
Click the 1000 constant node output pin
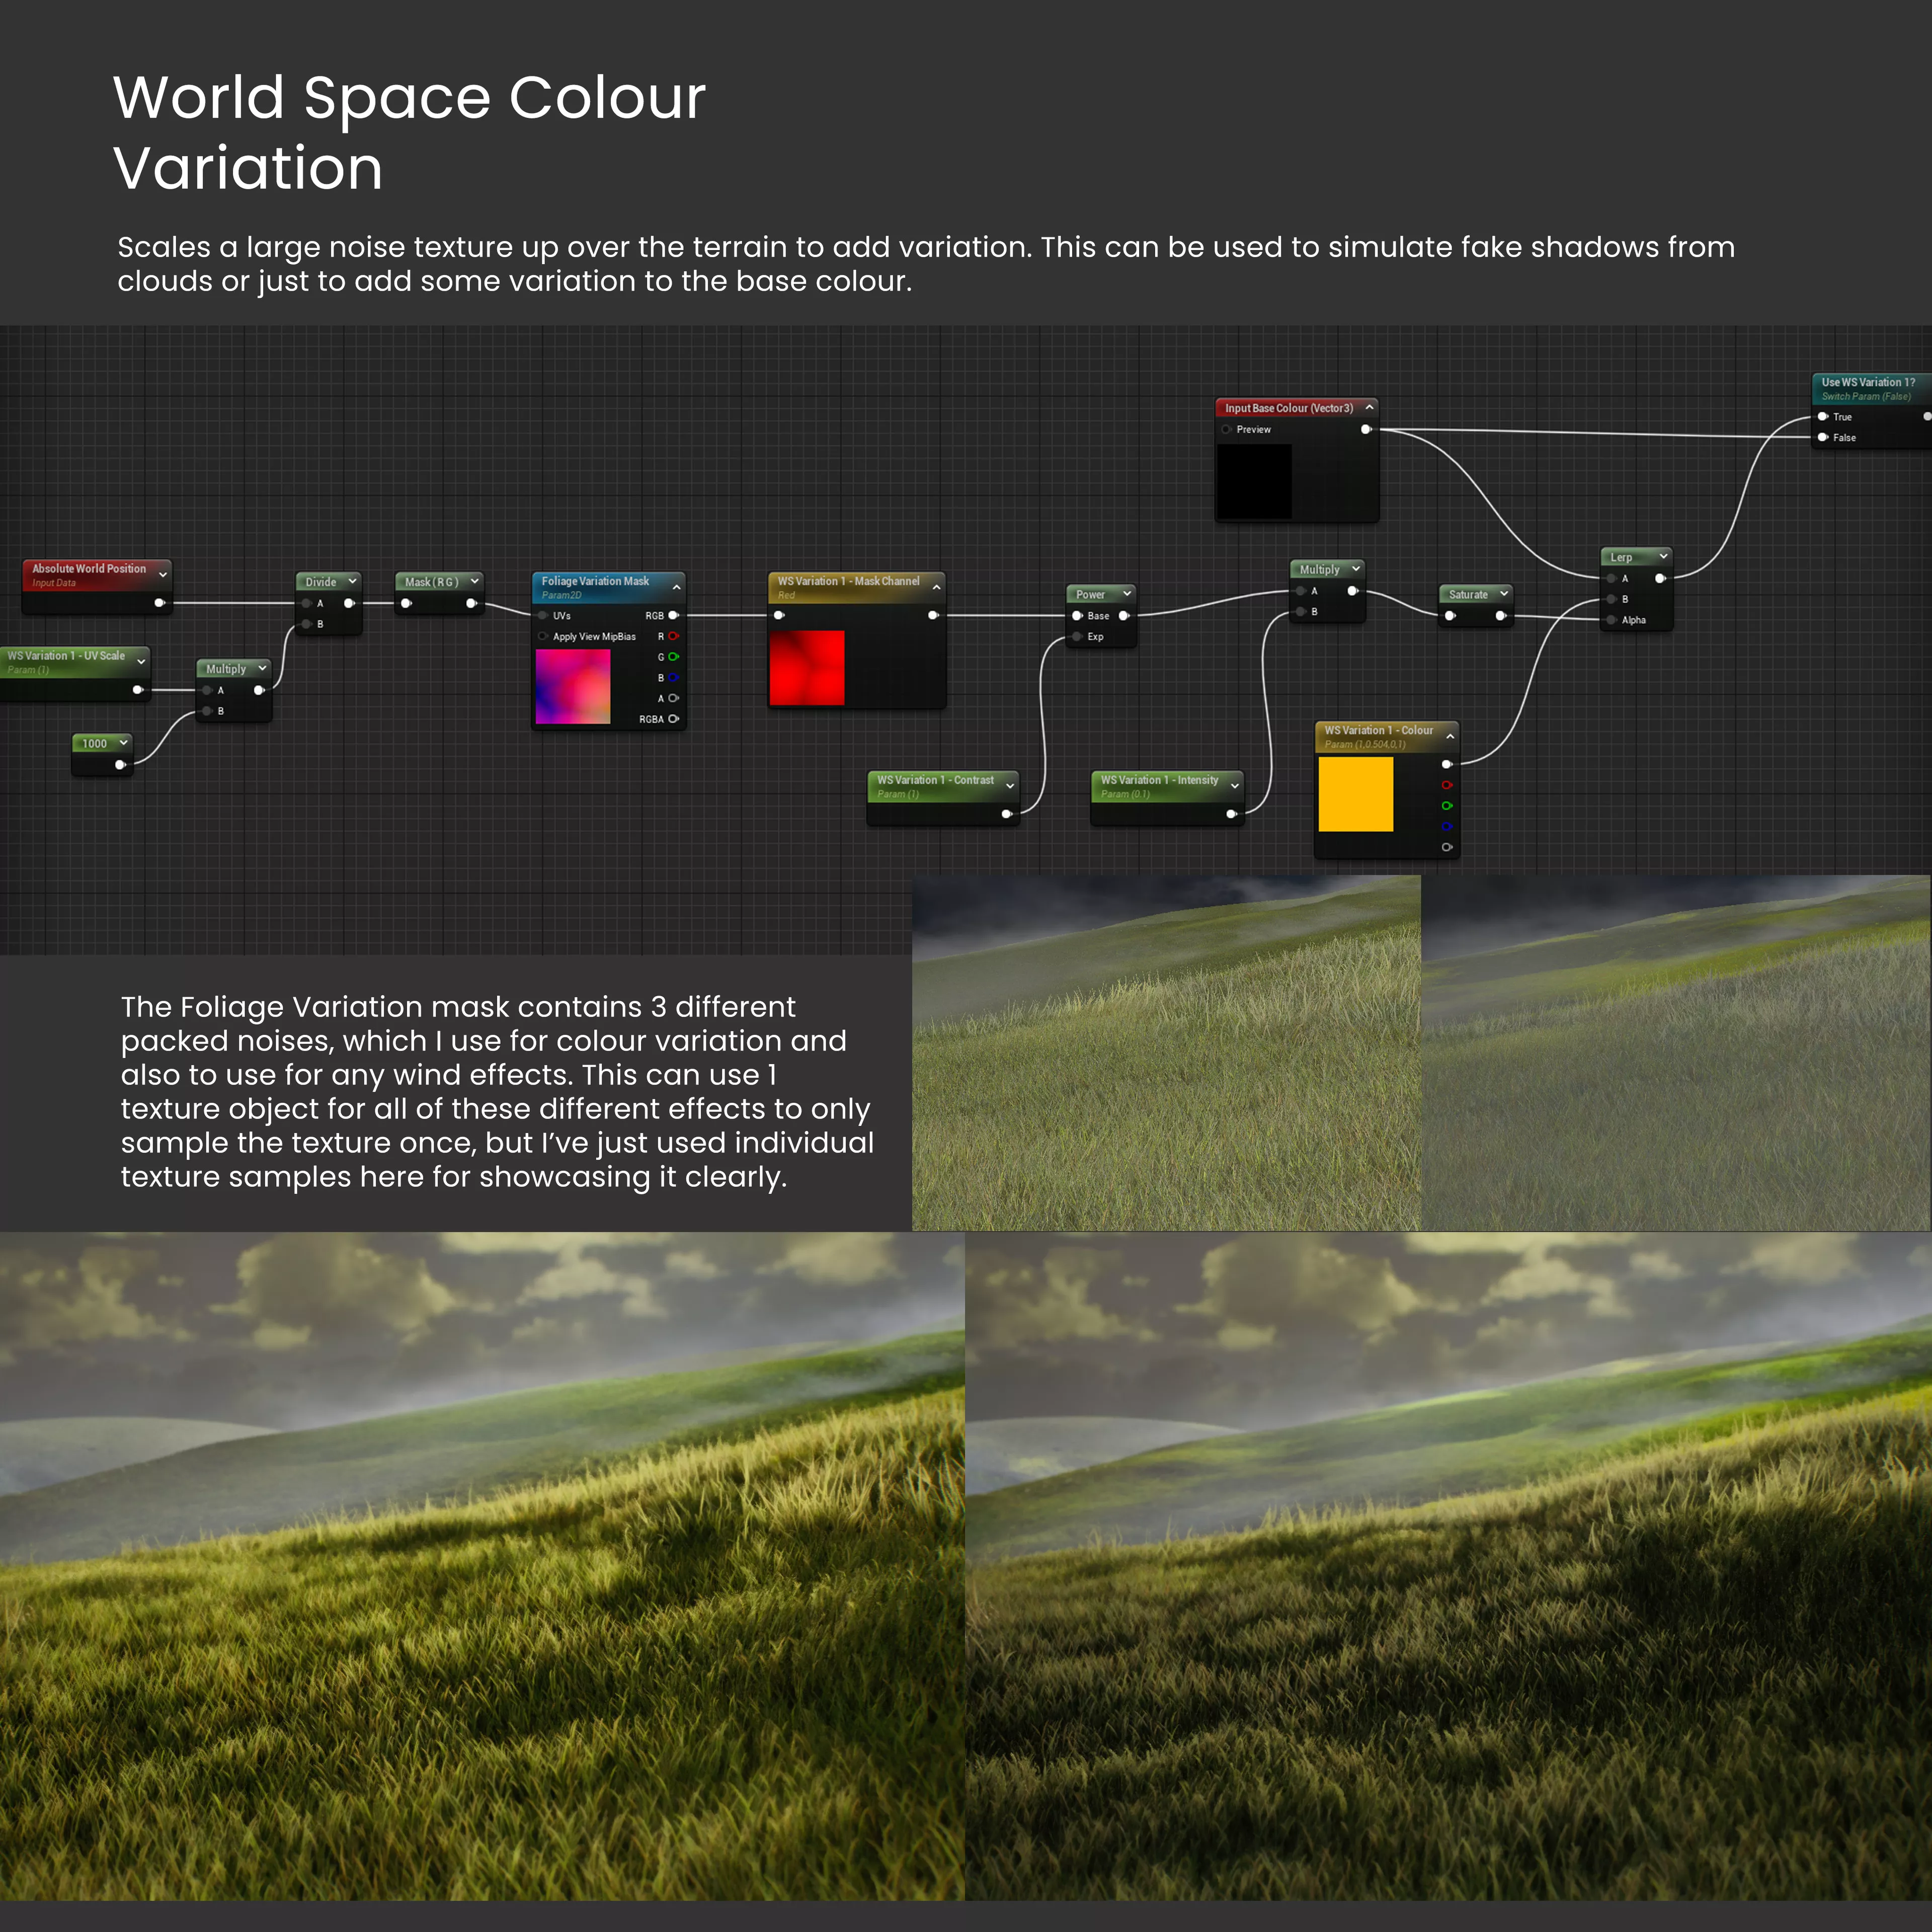point(120,765)
